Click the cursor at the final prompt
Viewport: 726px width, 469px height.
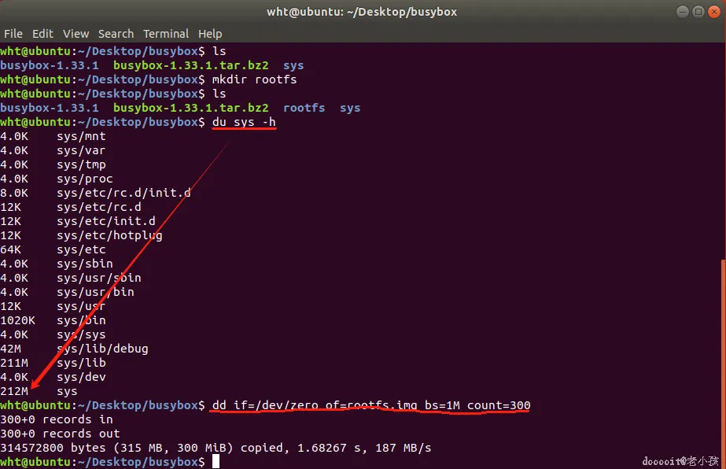216,462
